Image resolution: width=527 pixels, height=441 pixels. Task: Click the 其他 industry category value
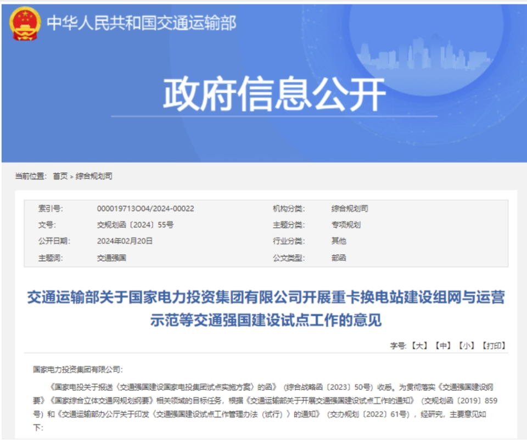point(339,241)
